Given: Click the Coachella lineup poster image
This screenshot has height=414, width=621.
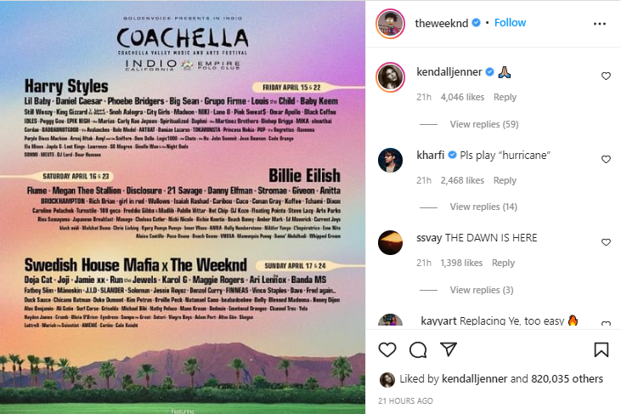Looking at the screenshot, I should coord(183,207).
